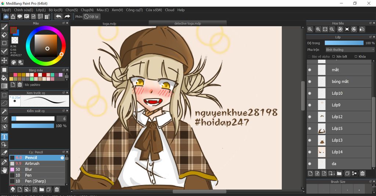Add new folder in layer panel
This screenshot has height=196, width=376.
pyautogui.click(x=339, y=173)
